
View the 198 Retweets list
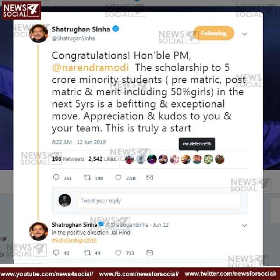pyautogui.click(x=68, y=159)
